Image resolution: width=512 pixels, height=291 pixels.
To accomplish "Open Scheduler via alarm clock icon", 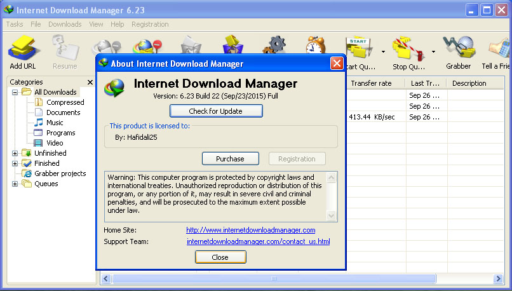I will (316, 45).
